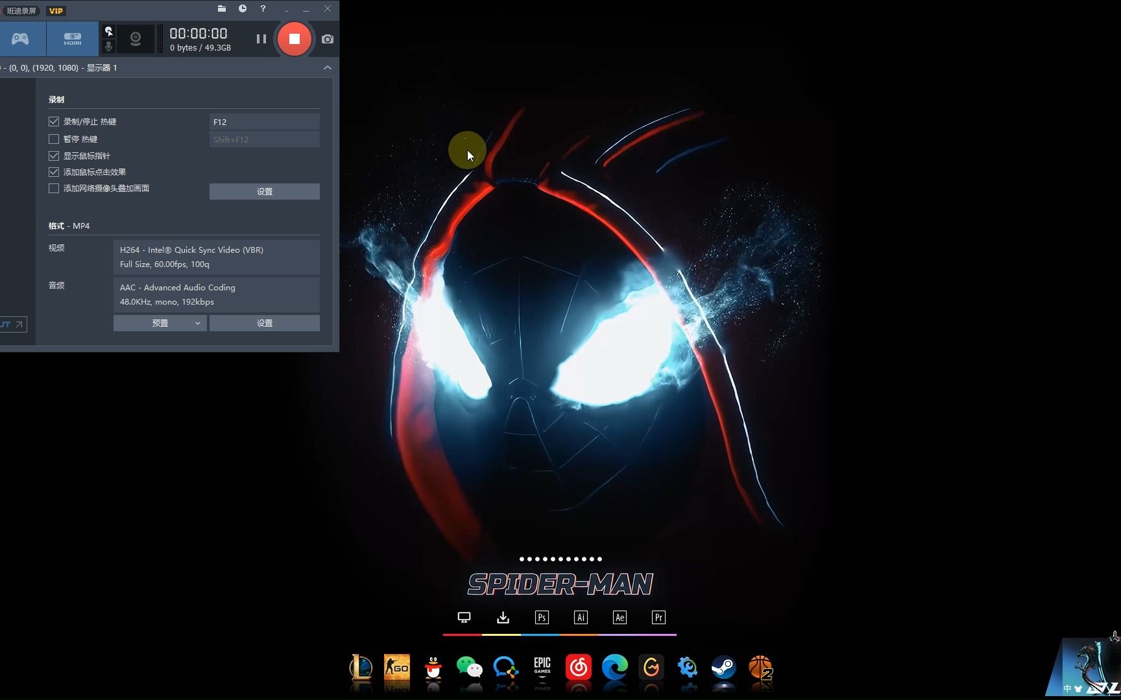Toggle 显示鼠标指针 checkbox
The height and width of the screenshot is (700, 1121).
click(x=54, y=156)
